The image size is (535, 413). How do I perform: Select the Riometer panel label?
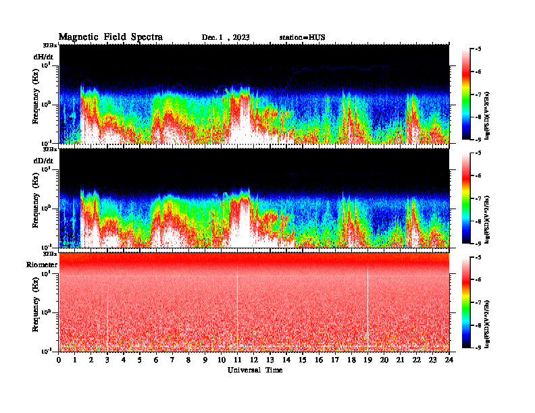pos(42,265)
